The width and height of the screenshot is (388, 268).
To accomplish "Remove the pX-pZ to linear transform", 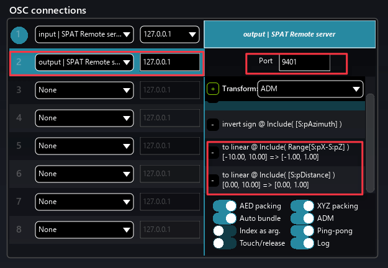I will (x=213, y=151).
